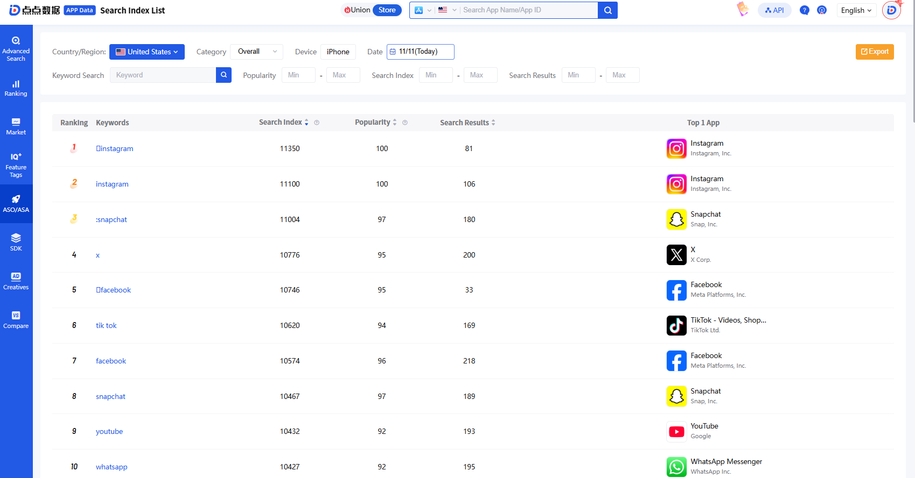
Task: Focus the Search App Name/App ID field
Action: 529,10
